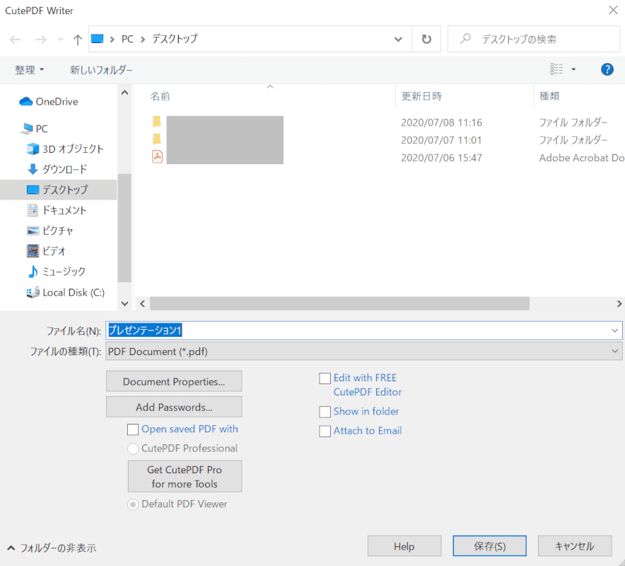Click Get CutePDF Pro for more Tools
This screenshot has width=625, height=566.
pos(185,476)
